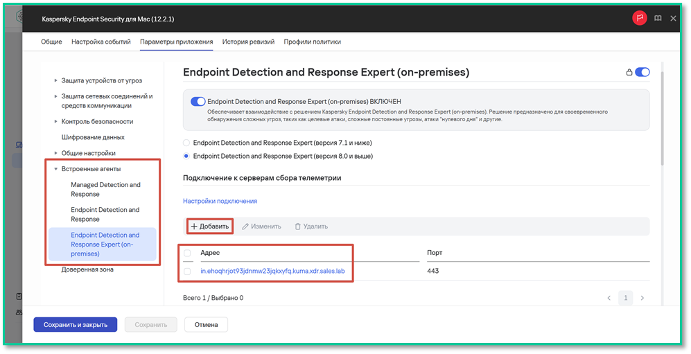The image size is (691, 354).
Task: Tick the select-all checkbox in the Адрес header
Action: 187,253
